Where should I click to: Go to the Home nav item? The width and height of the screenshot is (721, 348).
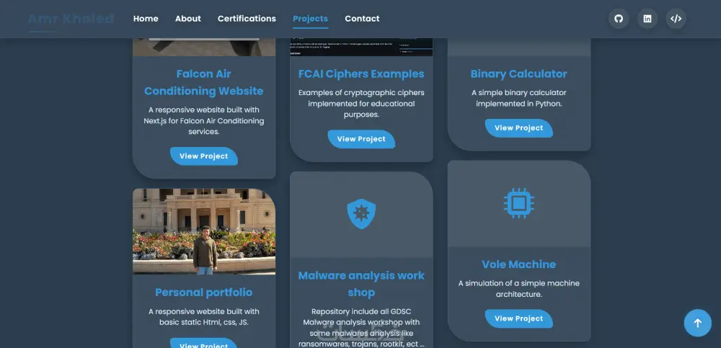pyautogui.click(x=146, y=19)
